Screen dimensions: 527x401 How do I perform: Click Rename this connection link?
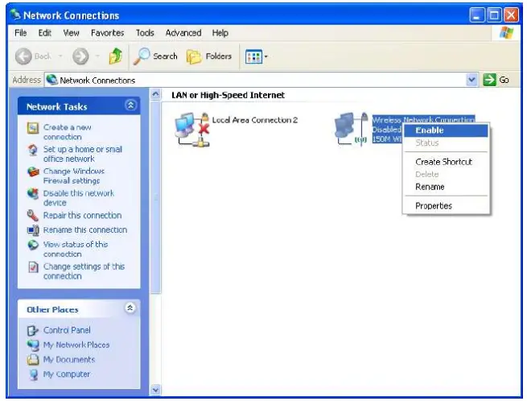click(85, 230)
